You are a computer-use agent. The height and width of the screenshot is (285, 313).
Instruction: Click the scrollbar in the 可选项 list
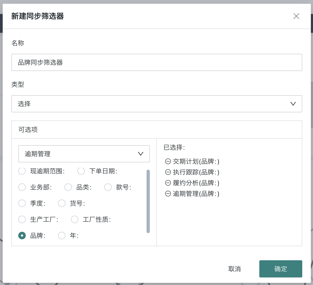(x=148, y=201)
